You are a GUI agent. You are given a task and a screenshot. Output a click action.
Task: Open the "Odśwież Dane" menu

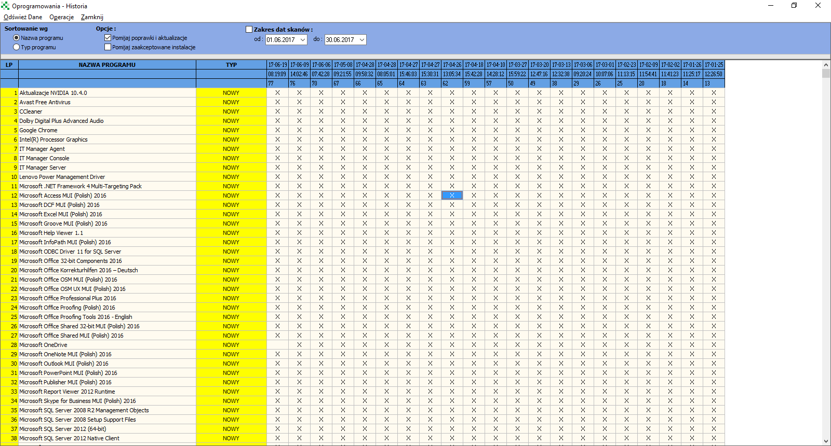pos(23,17)
